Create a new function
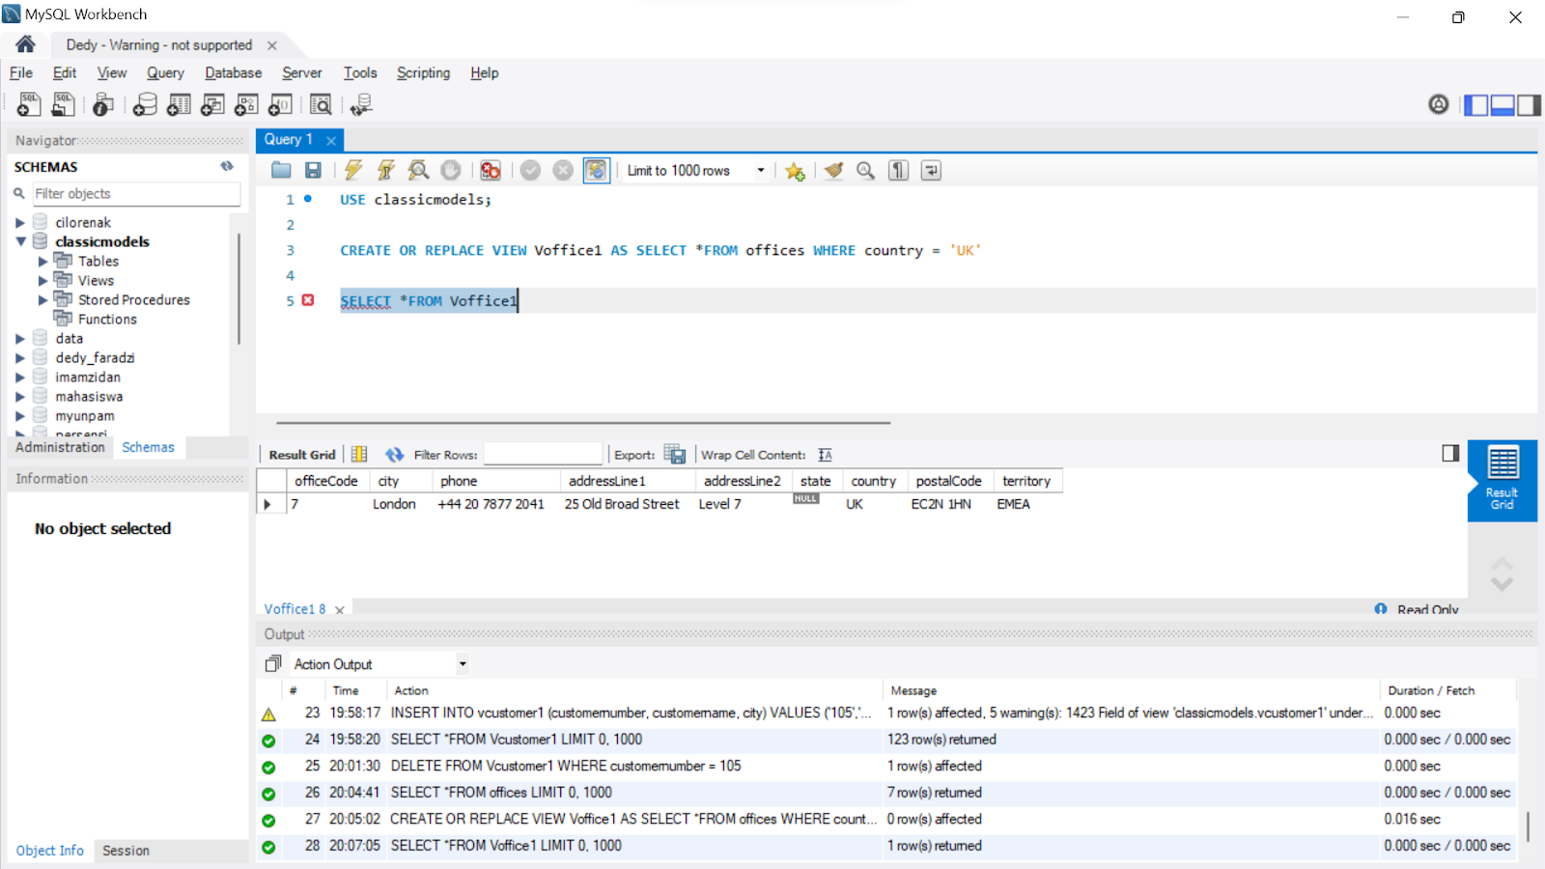Image resolution: width=1545 pixels, height=869 pixels. tap(280, 104)
